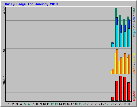
Task: Click the Visits legend label
Action: point(134,58)
